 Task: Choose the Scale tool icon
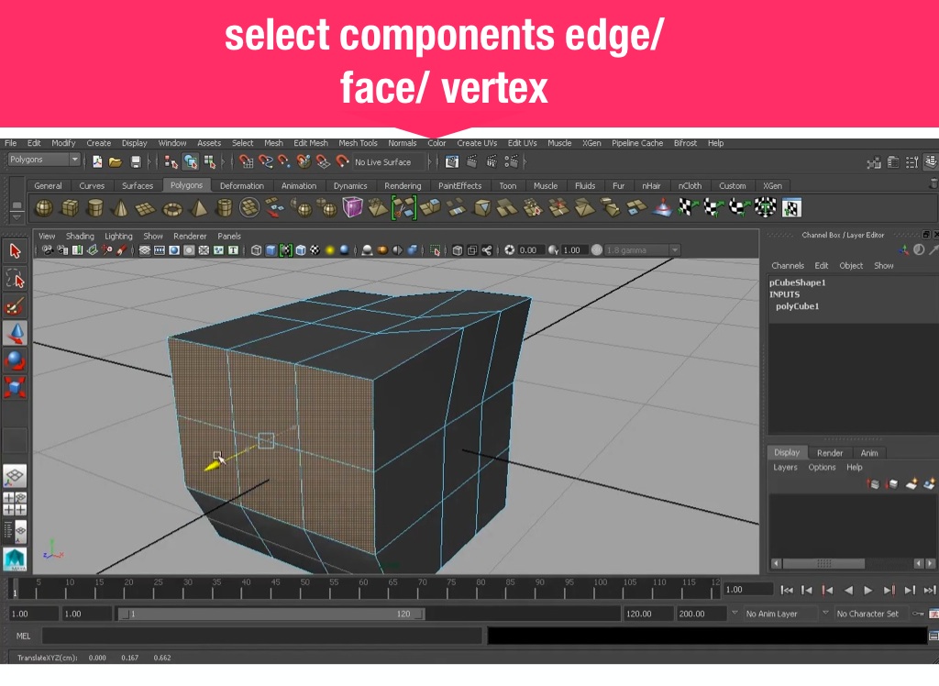[x=15, y=387]
